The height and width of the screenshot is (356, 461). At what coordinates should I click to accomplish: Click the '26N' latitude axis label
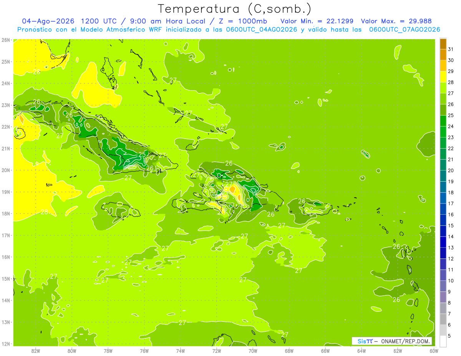(x=5, y=40)
